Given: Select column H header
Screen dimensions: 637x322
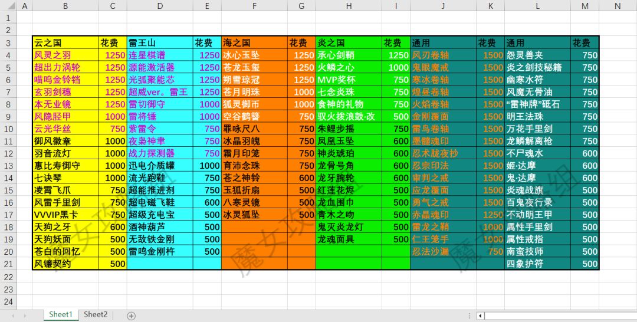Looking at the screenshot, I should (349, 6).
